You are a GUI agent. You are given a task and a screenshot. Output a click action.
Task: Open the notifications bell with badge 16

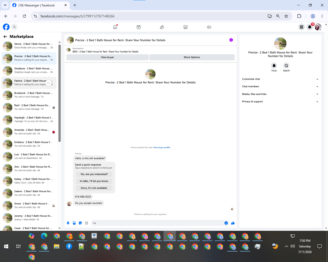310,27
